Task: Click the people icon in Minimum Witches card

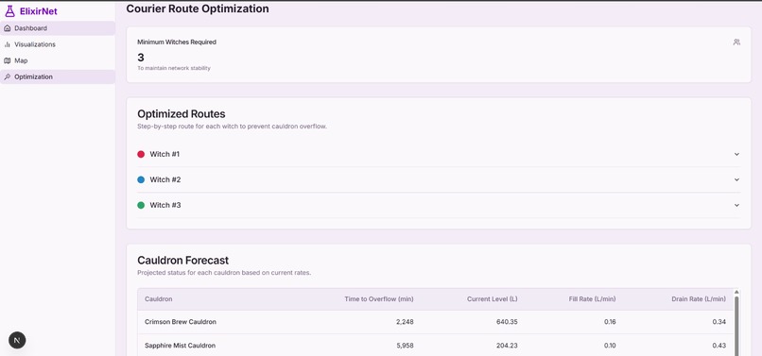Action: pos(736,42)
